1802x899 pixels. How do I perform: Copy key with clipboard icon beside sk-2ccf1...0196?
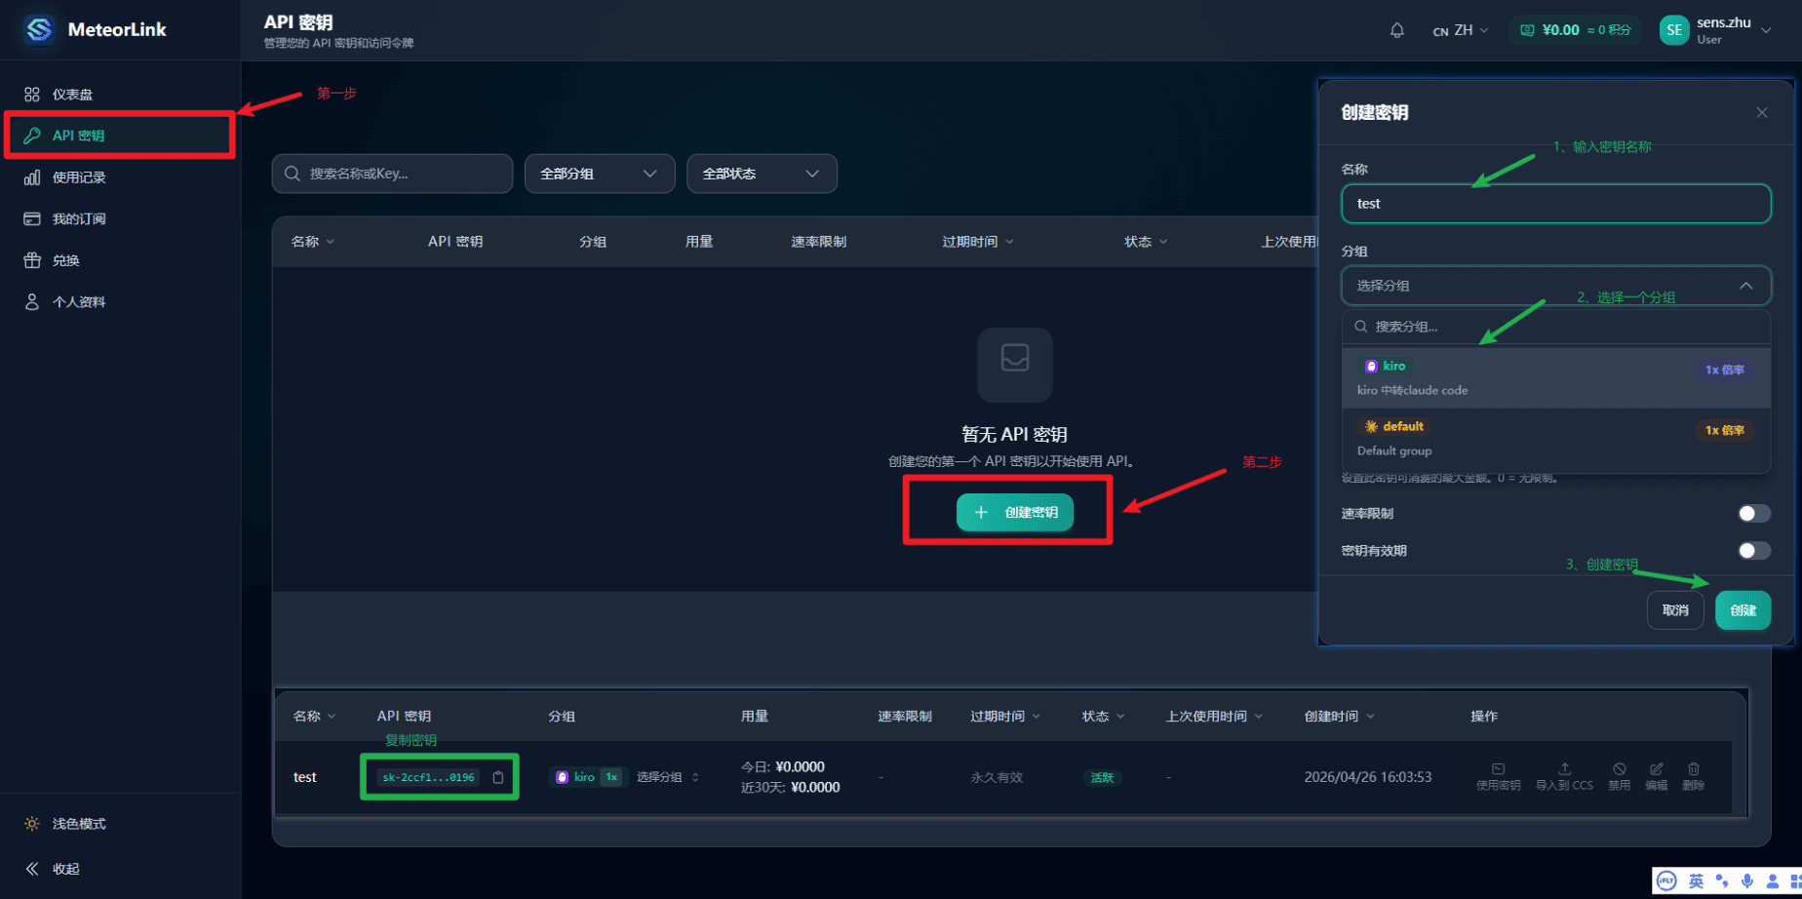[x=498, y=777]
